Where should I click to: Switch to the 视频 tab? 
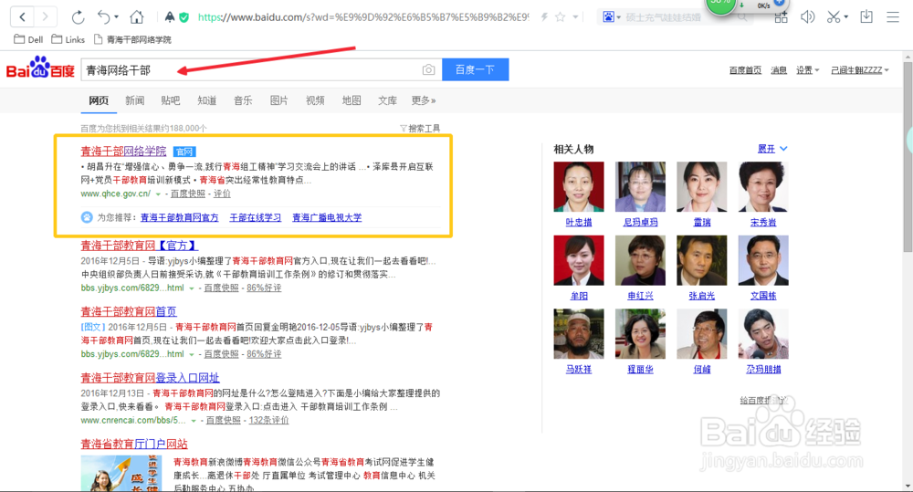(x=315, y=100)
